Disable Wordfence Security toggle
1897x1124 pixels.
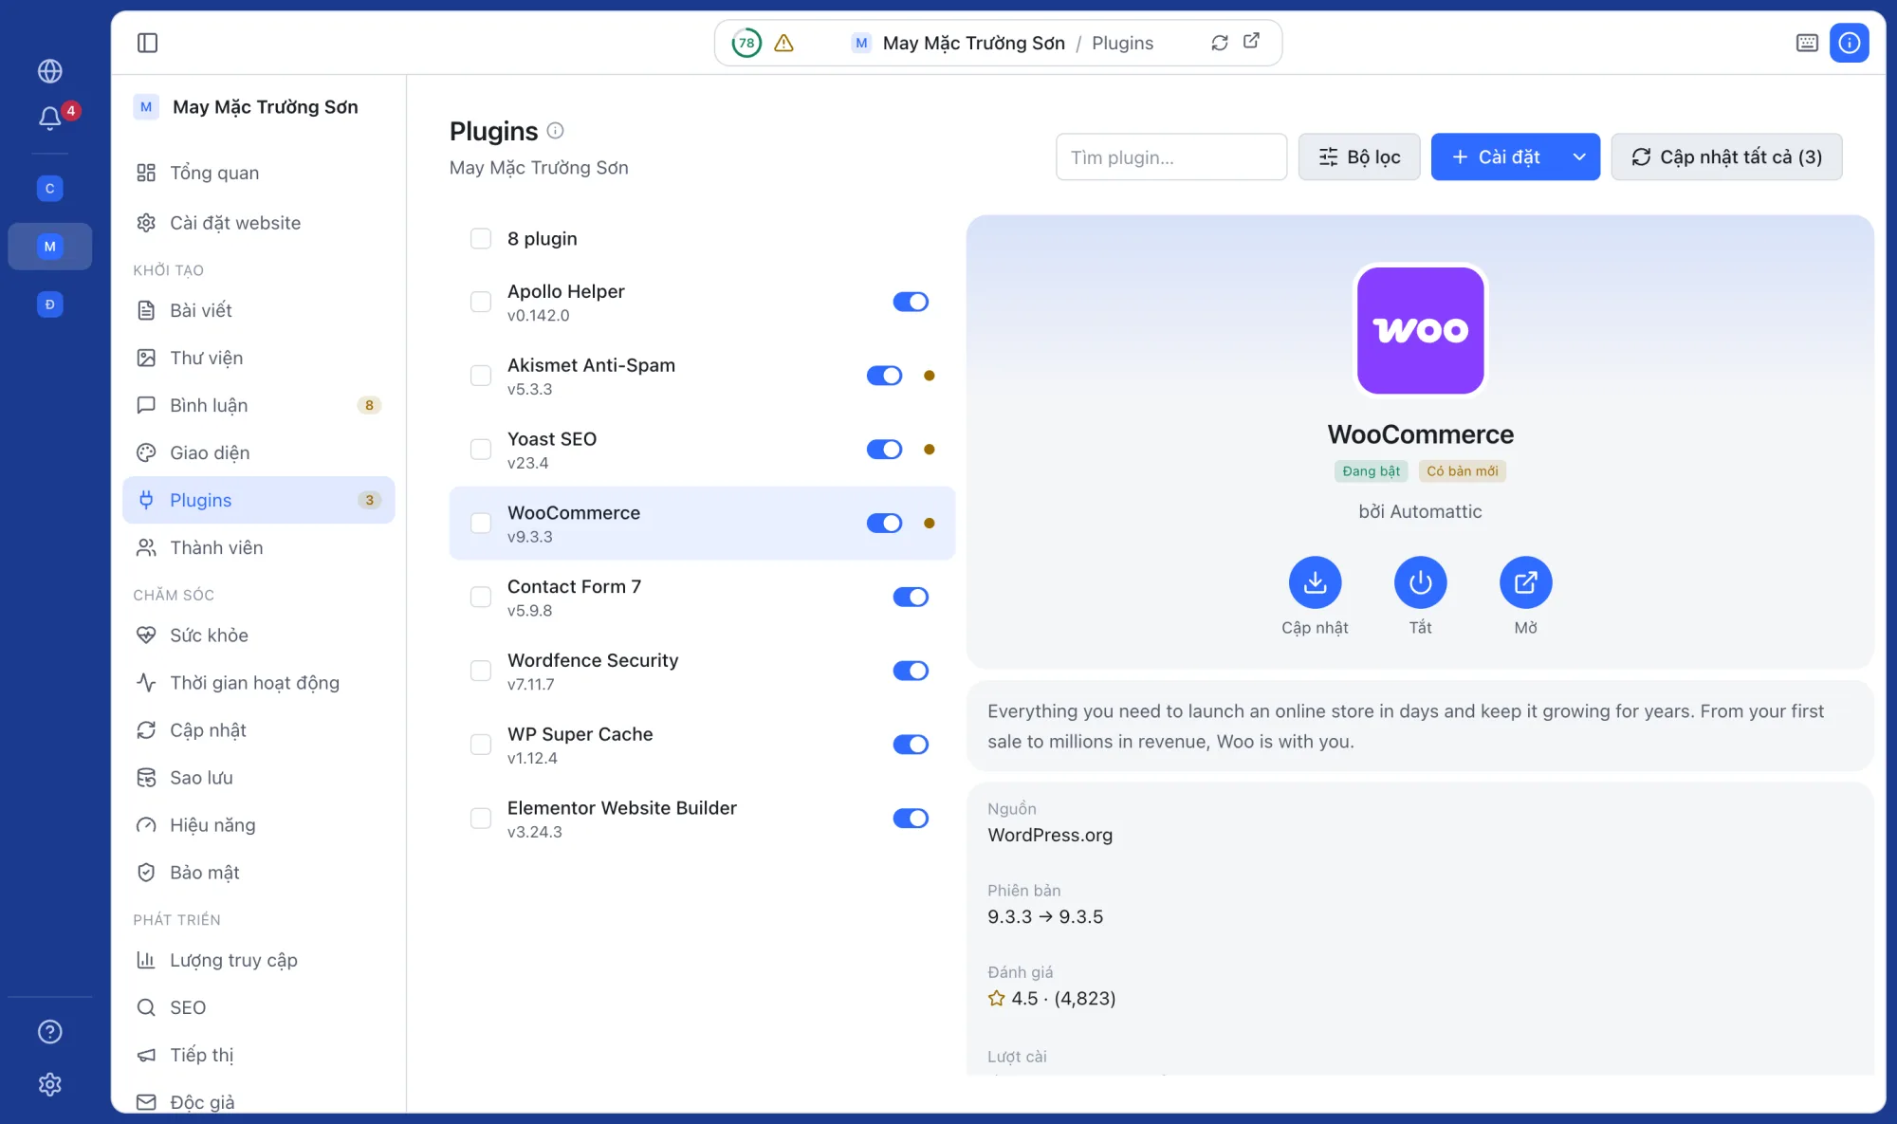coord(911,671)
